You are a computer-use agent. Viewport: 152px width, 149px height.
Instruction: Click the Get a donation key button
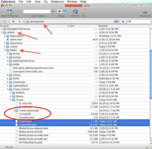tap(134, 5)
